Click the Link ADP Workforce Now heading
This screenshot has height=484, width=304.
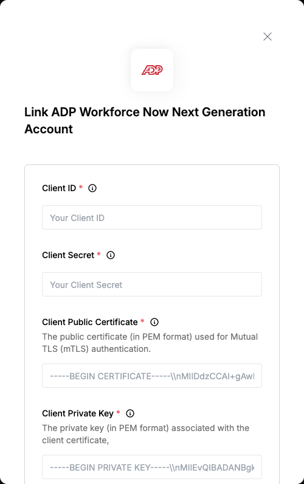point(145,121)
